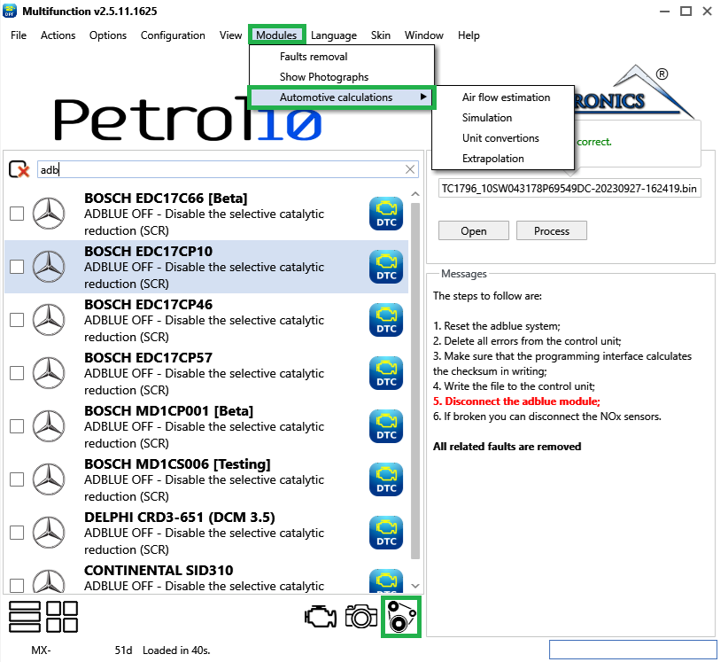Click the Mercedes logo of BOSCH EDC17CP46
The height and width of the screenshot is (662, 720).
[x=49, y=320]
